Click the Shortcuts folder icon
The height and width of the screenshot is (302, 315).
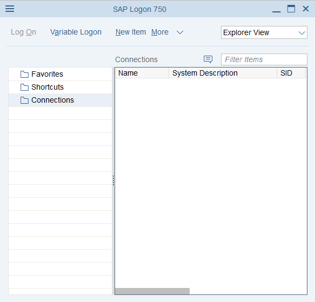pos(24,87)
